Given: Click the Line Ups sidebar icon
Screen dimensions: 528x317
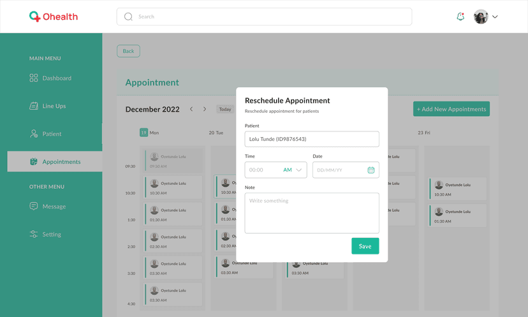Looking at the screenshot, I should 34,106.
